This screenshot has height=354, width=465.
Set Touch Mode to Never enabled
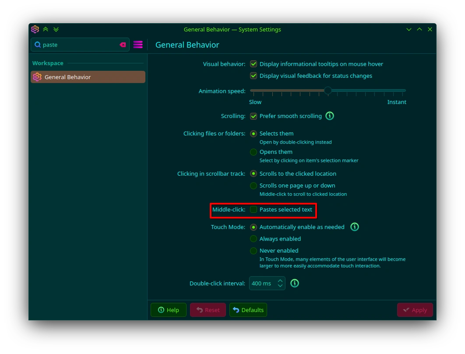[254, 251]
